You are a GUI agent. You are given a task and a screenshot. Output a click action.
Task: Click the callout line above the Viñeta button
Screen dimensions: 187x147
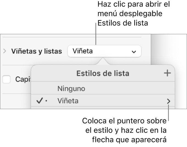click(96, 34)
